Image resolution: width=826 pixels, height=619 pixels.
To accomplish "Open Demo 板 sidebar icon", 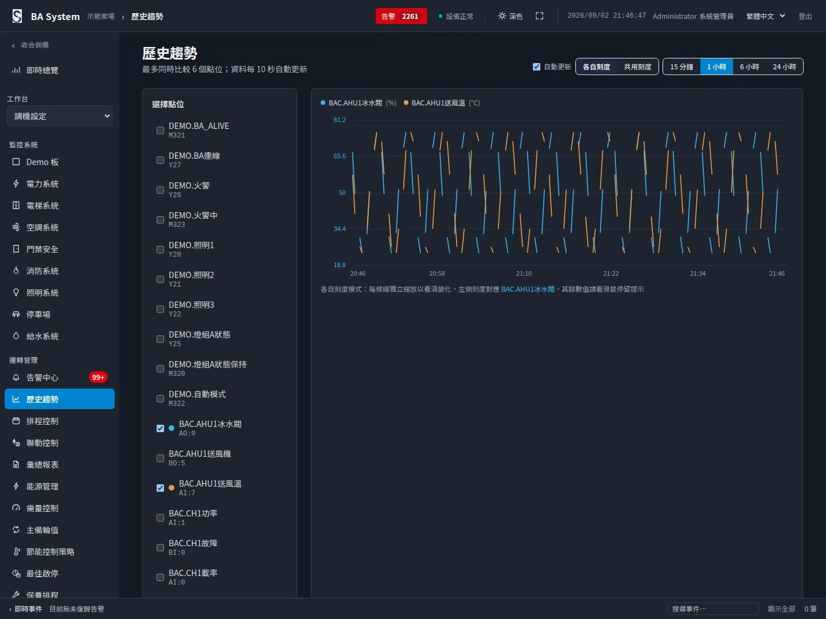I will pyautogui.click(x=16, y=162).
